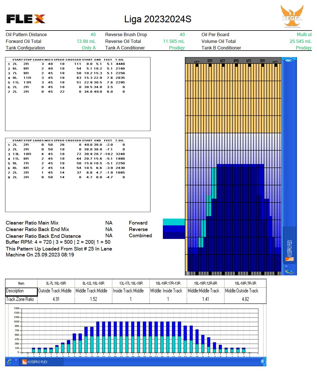
Task: Click the 3L-7L:18L-18R column header
Action: [56, 283]
